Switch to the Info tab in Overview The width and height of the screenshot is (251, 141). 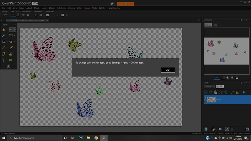pos(215,25)
